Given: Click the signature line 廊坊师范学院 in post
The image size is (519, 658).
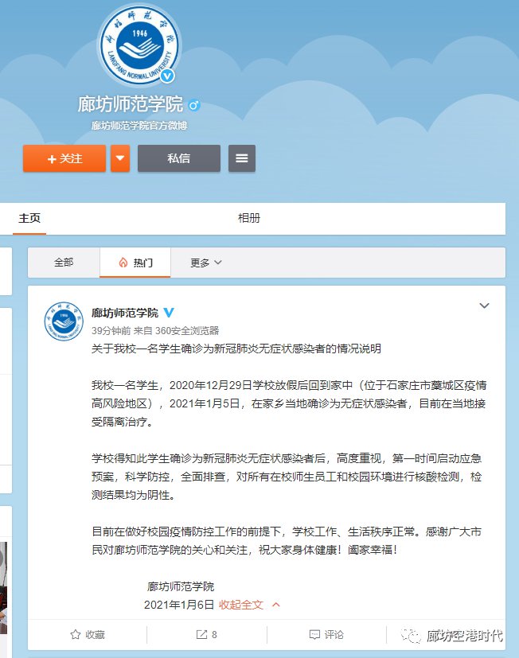Looking at the screenshot, I should coord(181,586).
